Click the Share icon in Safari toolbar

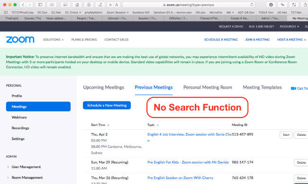(x=306, y=5)
